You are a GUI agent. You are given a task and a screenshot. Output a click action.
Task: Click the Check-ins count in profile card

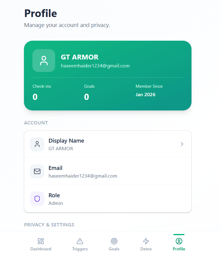coord(35,97)
